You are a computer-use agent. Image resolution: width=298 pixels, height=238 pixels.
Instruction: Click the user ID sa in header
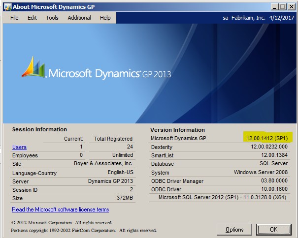coord(226,18)
